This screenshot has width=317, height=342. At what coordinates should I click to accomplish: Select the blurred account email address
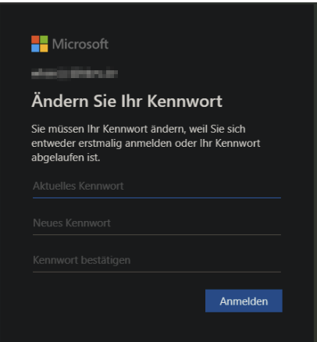(74, 73)
